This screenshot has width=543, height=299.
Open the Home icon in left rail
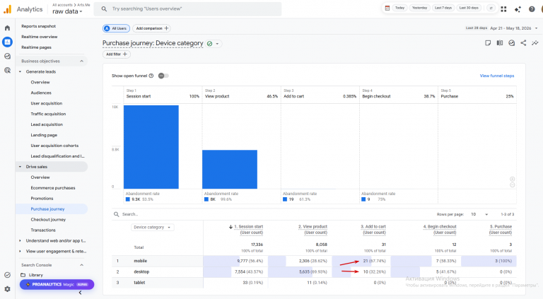(7, 28)
